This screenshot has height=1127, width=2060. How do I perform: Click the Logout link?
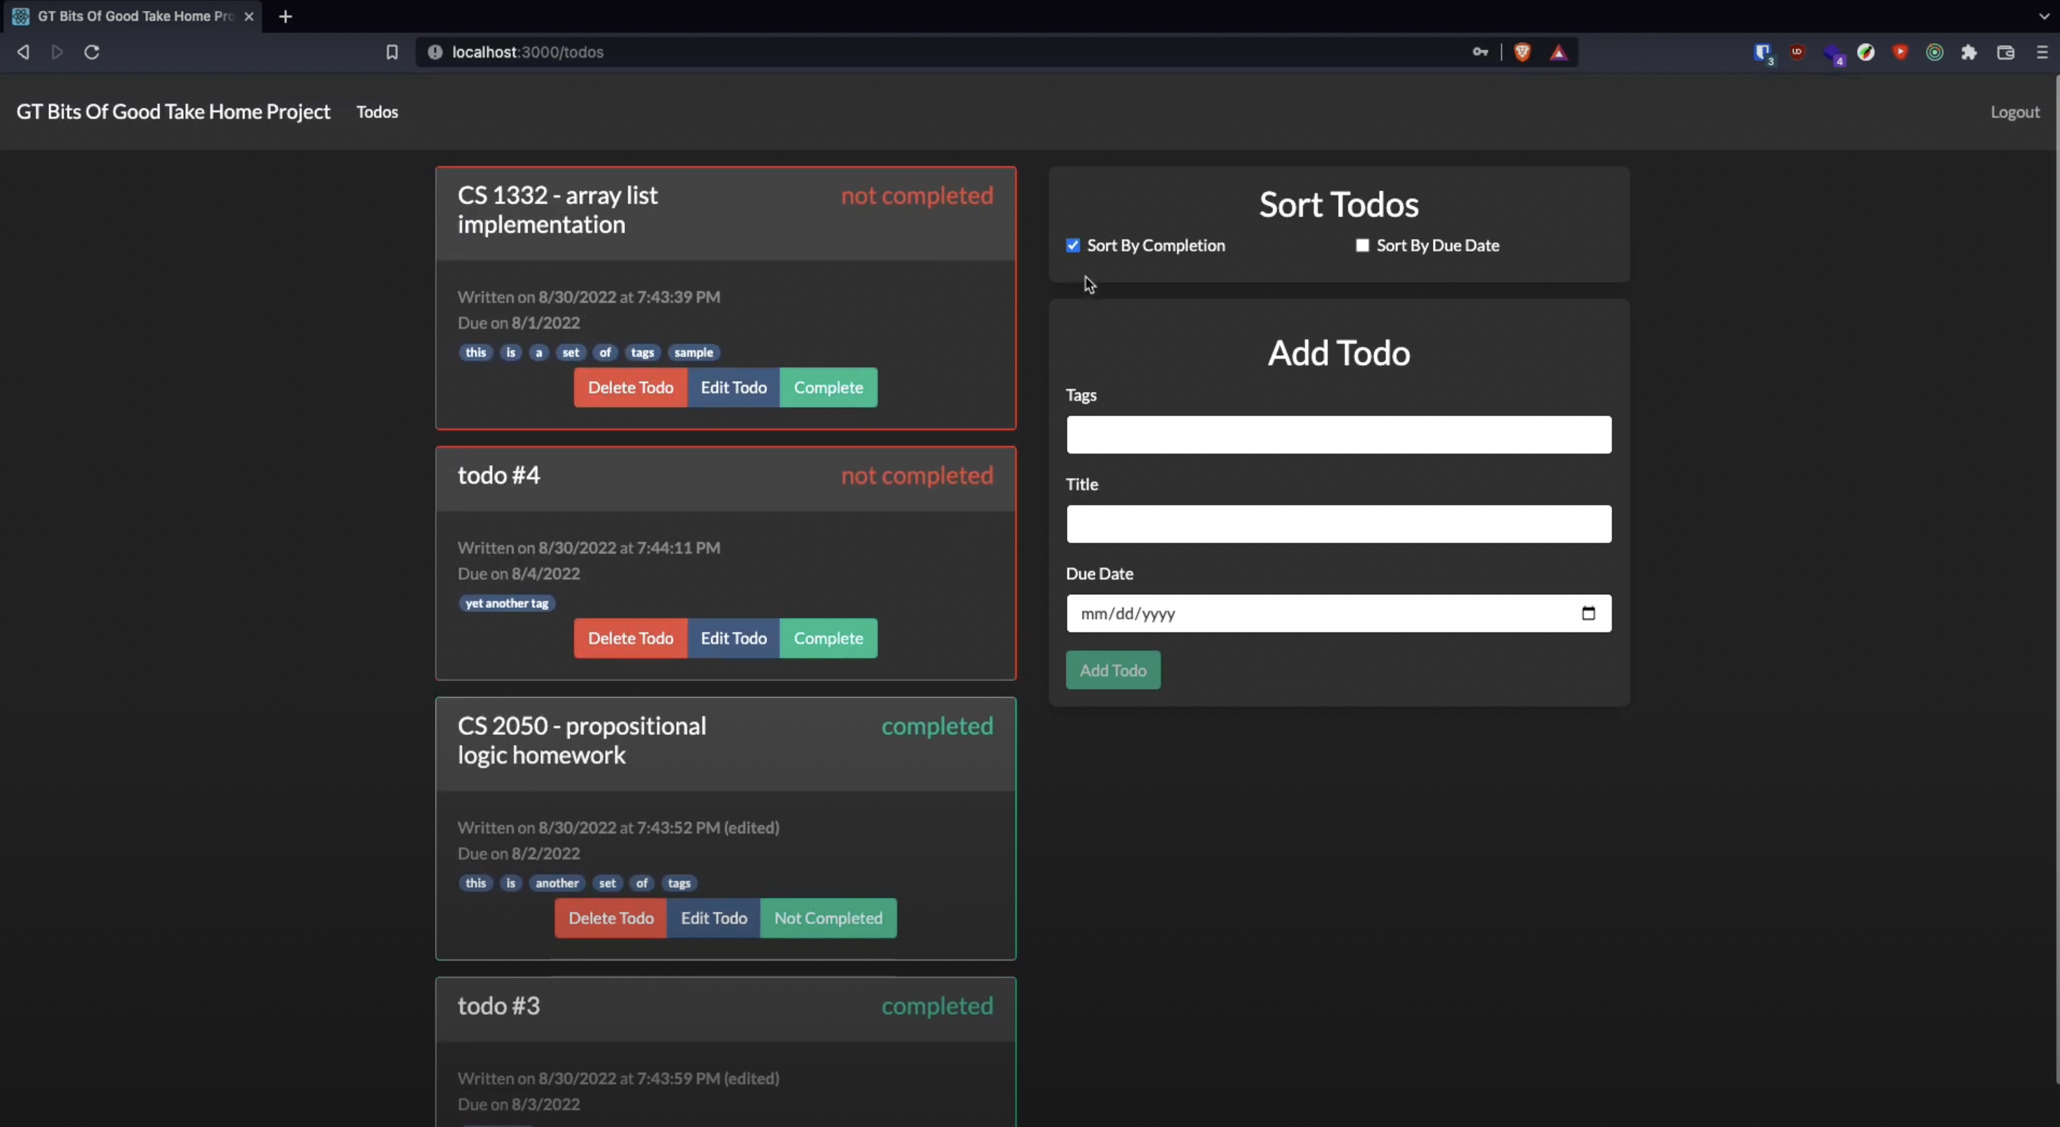pyautogui.click(x=2014, y=112)
